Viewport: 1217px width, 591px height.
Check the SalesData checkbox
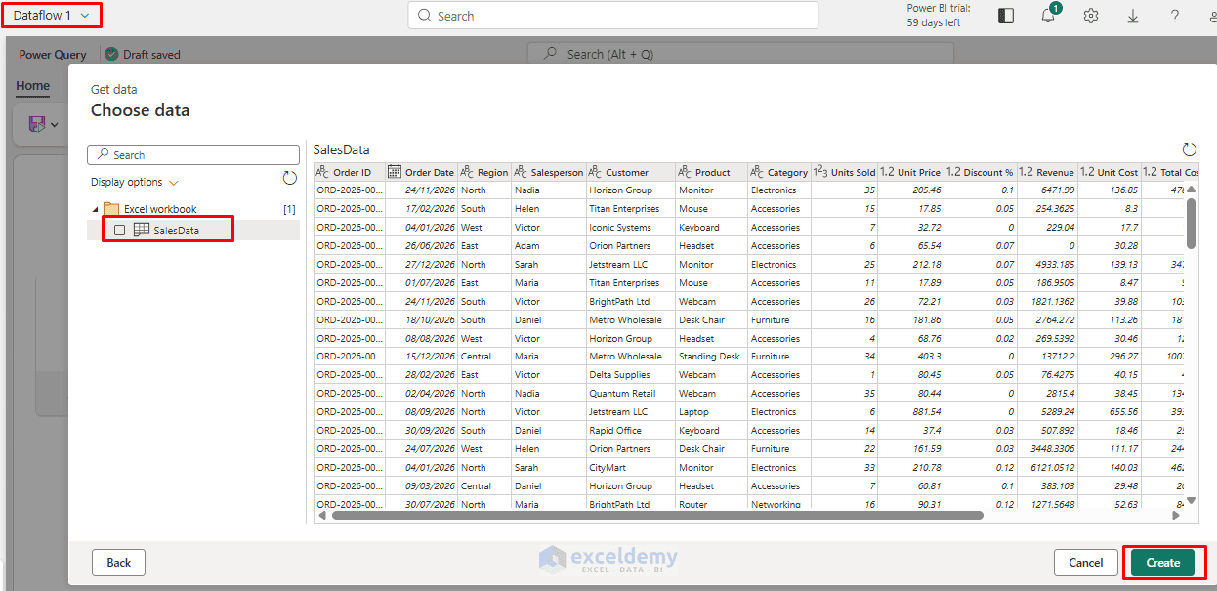[x=119, y=230]
